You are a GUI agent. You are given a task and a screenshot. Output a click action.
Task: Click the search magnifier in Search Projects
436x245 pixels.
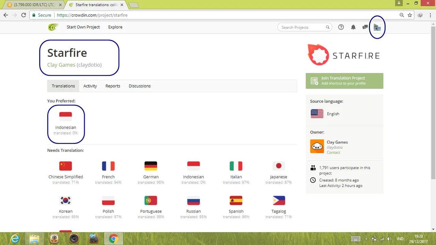click(328, 27)
